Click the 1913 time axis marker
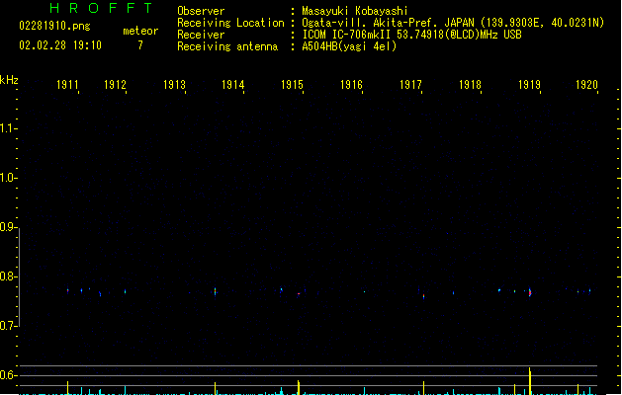622x395 pixels. pyautogui.click(x=175, y=85)
